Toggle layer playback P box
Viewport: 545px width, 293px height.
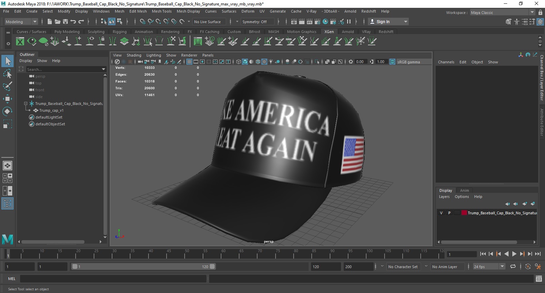coord(449,213)
